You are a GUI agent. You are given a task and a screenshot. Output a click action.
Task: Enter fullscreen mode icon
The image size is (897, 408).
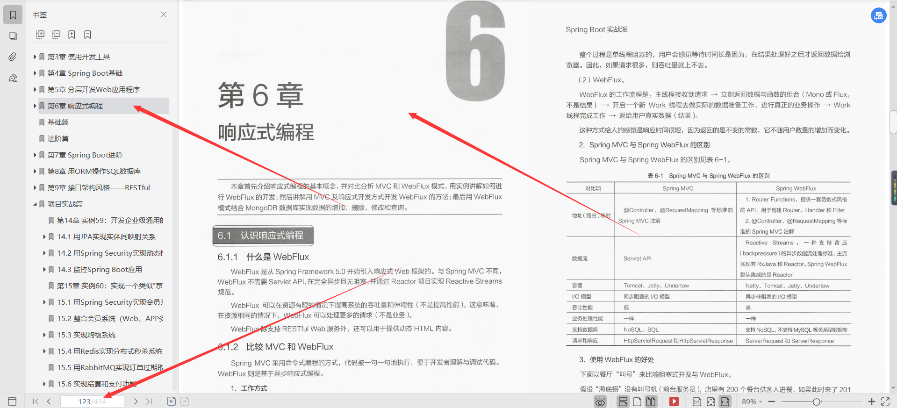885,401
